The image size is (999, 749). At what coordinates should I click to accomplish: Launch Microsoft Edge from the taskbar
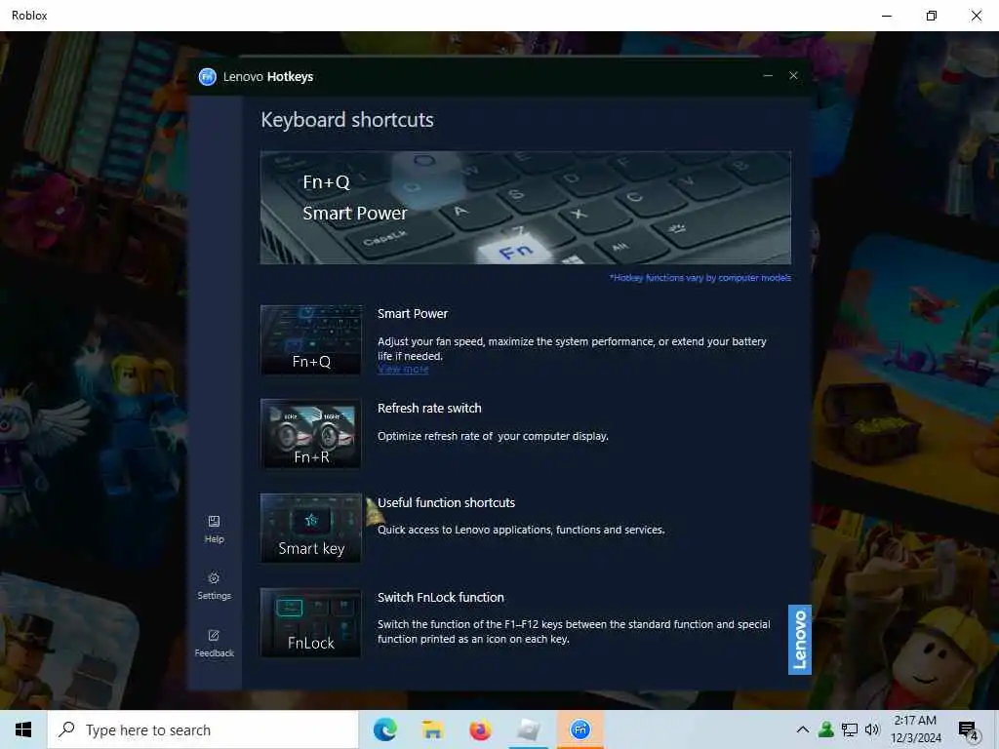click(x=384, y=729)
